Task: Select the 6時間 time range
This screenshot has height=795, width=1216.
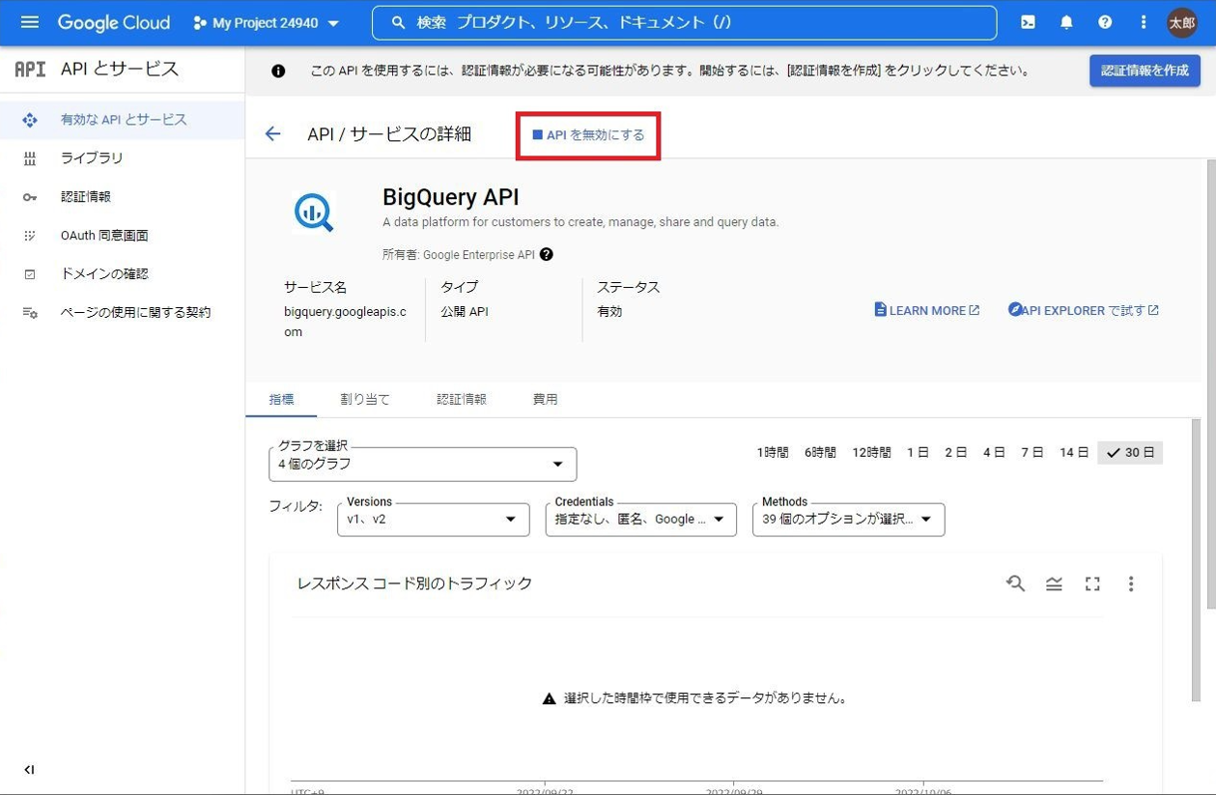Action: (820, 452)
